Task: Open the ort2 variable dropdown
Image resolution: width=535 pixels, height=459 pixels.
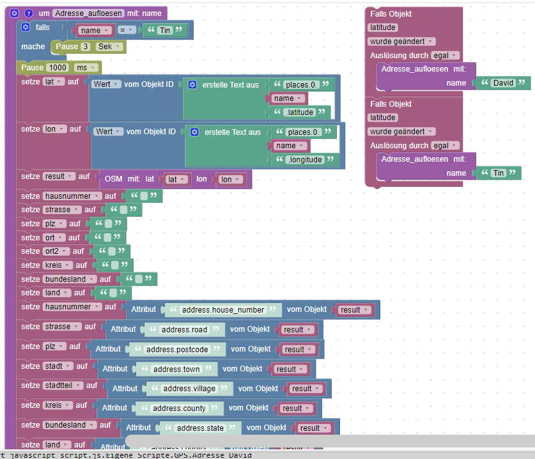Action: click(x=56, y=251)
